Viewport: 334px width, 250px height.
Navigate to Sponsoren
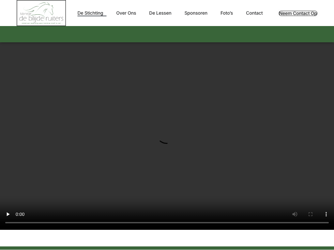(x=196, y=13)
